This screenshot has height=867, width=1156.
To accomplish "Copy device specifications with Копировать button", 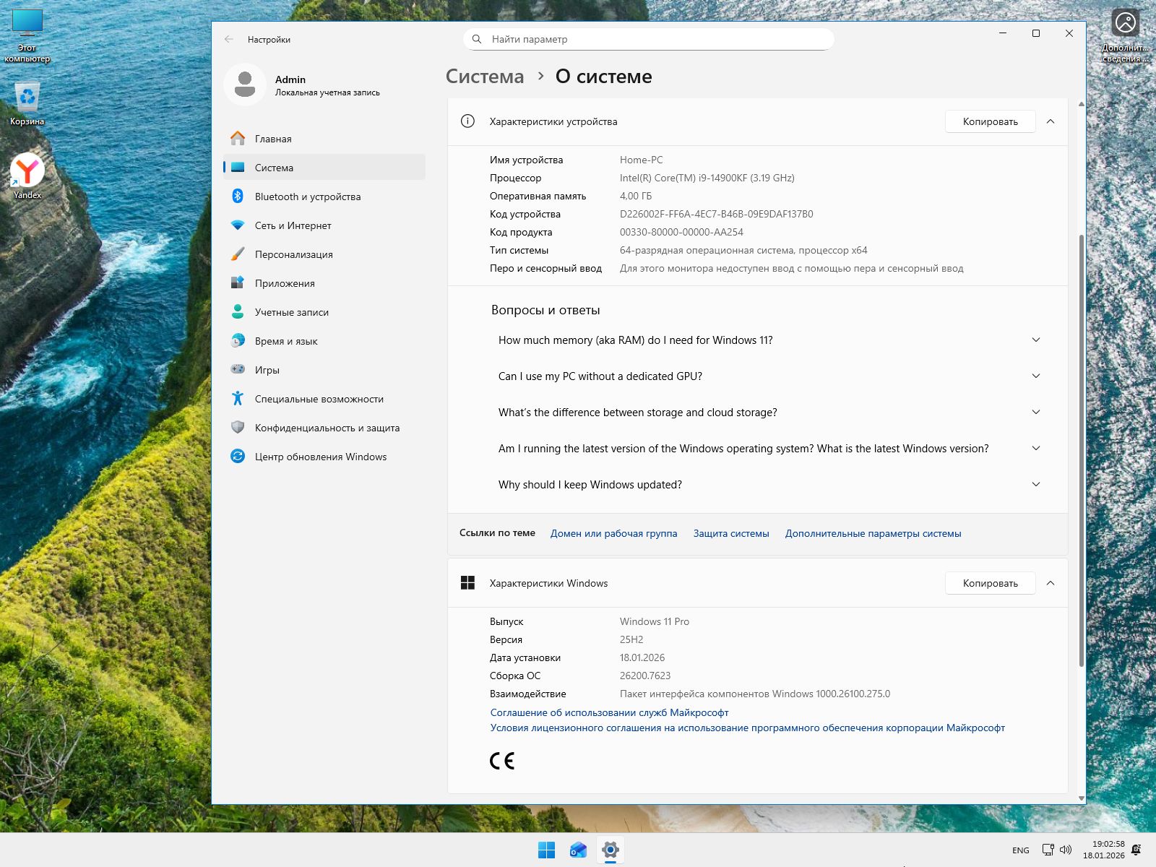I will coord(990,121).
